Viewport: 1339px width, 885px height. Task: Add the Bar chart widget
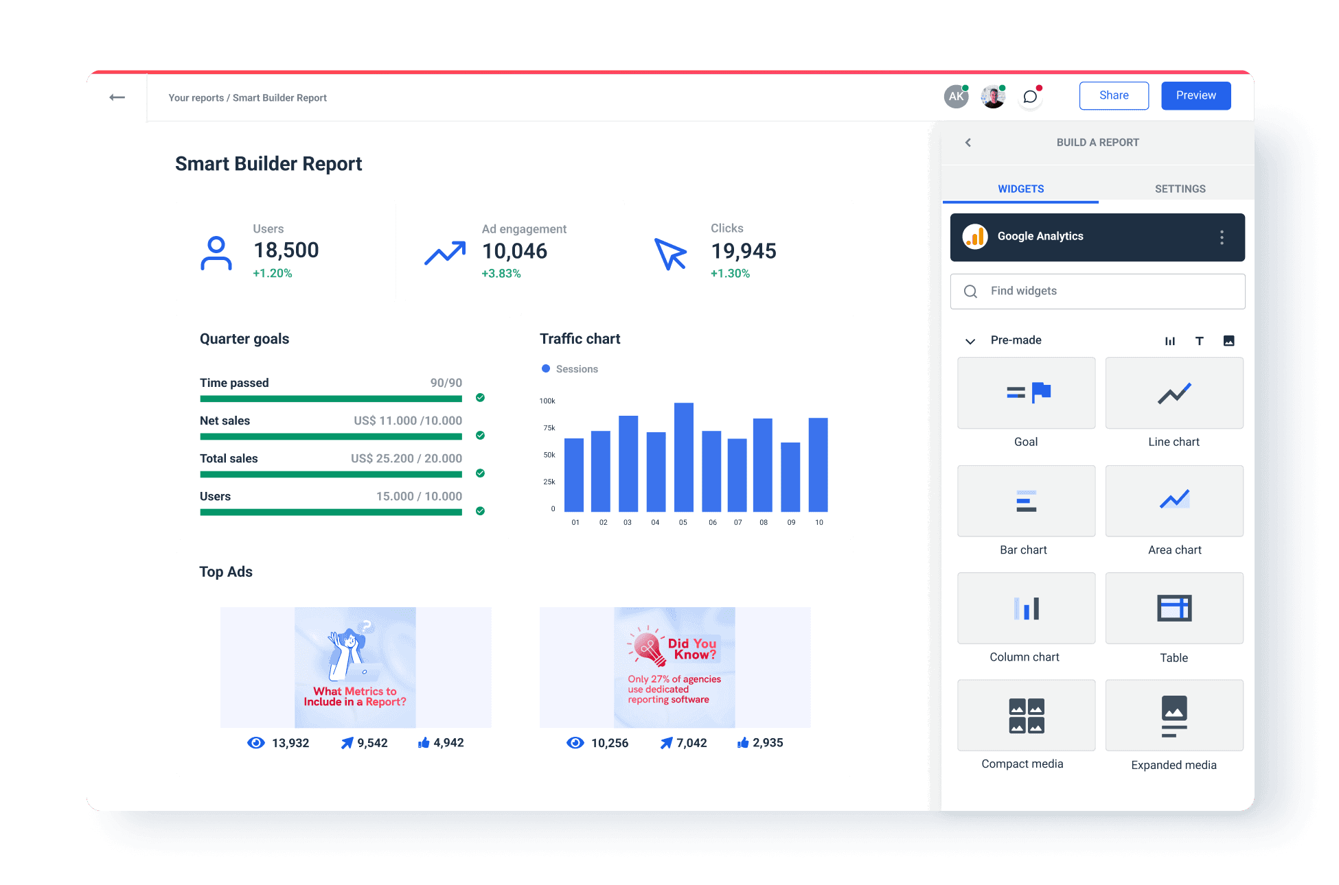(1025, 501)
